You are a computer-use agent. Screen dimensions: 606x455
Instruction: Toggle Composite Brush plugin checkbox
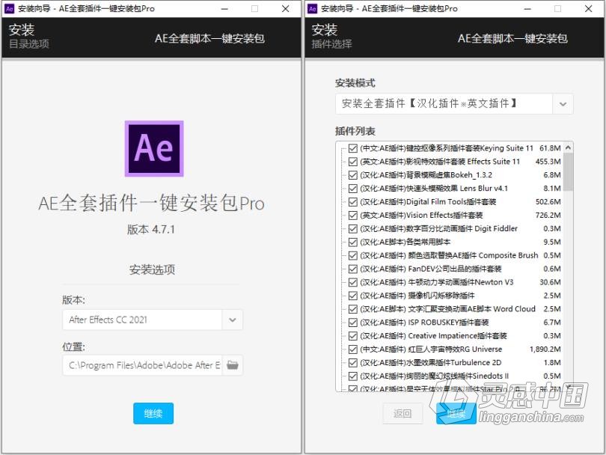(352, 255)
